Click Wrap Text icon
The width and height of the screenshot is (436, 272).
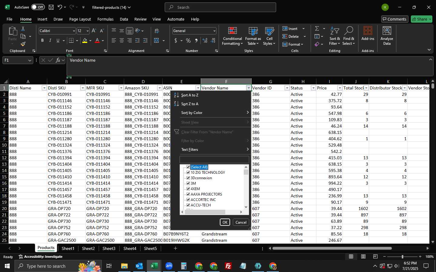(157, 31)
